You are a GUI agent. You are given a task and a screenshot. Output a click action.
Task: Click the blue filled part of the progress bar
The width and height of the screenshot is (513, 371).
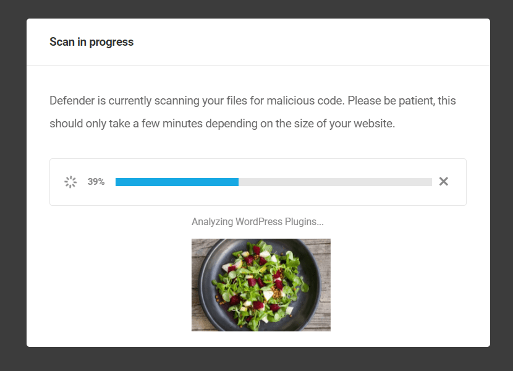[177, 182]
